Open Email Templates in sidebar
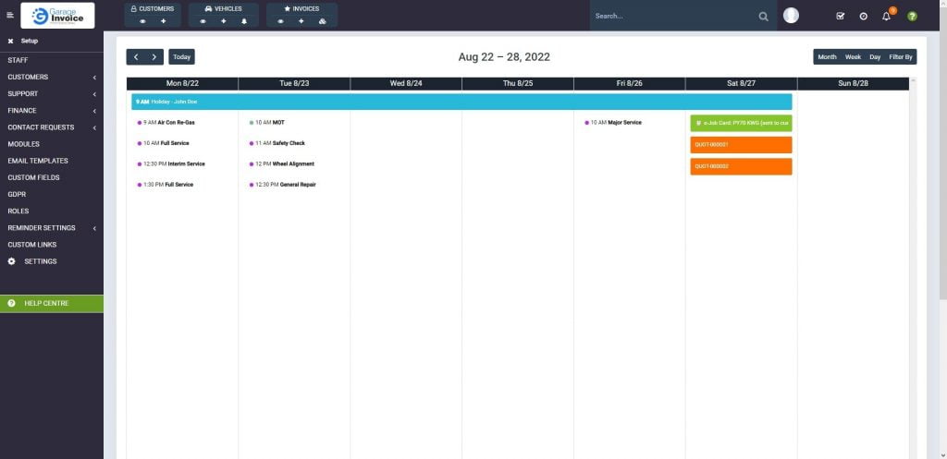The width and height of the screenshot is (947, 459). click(38, 161)
